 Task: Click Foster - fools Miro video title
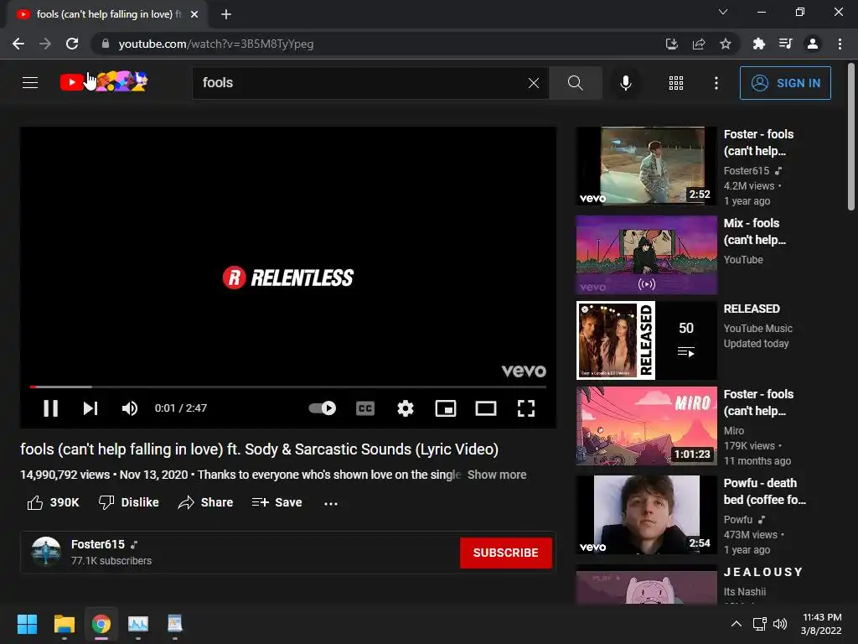click(758, 402)
